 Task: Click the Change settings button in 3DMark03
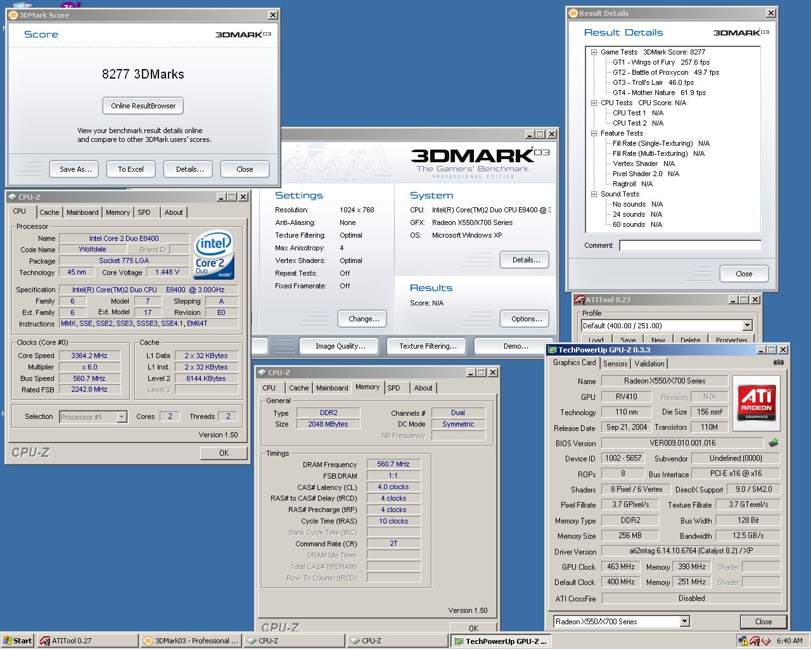364,319
